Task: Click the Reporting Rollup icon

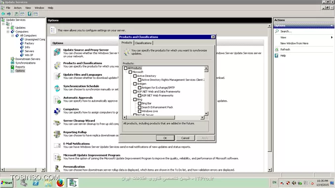Action: pos(57,134)
